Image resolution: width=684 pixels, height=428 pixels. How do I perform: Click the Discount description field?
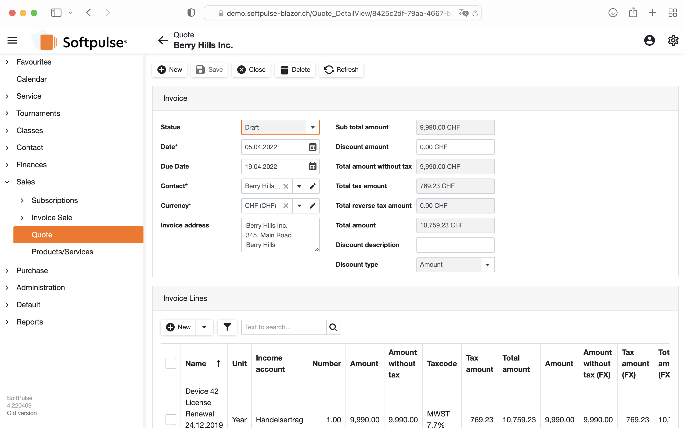(455, 245)
